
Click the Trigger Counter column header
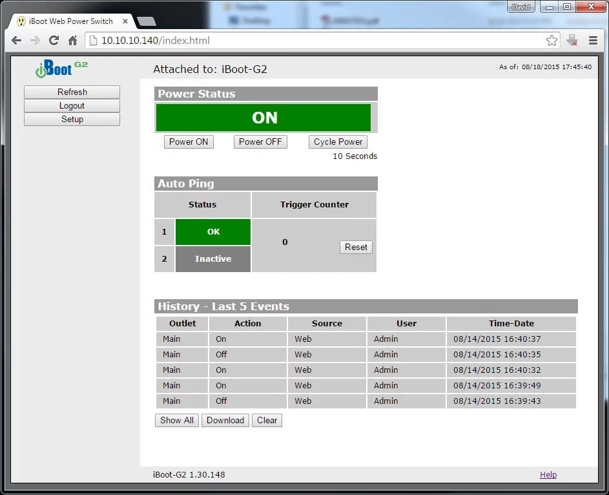[x=315, y=205]
